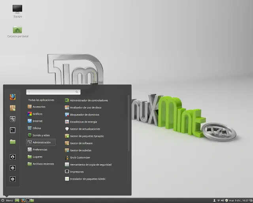Select the Carpeta personal desktop icon

[17, 32]
